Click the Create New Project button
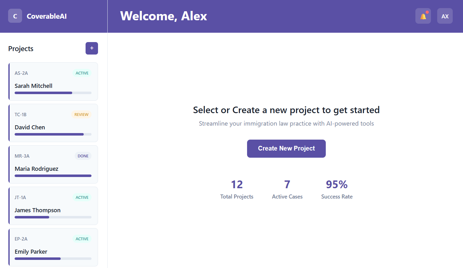463x268 pixels. coord(286,149)
